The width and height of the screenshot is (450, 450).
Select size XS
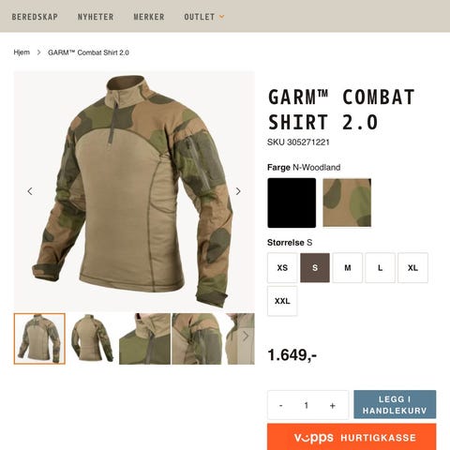(x=282, y=268)
